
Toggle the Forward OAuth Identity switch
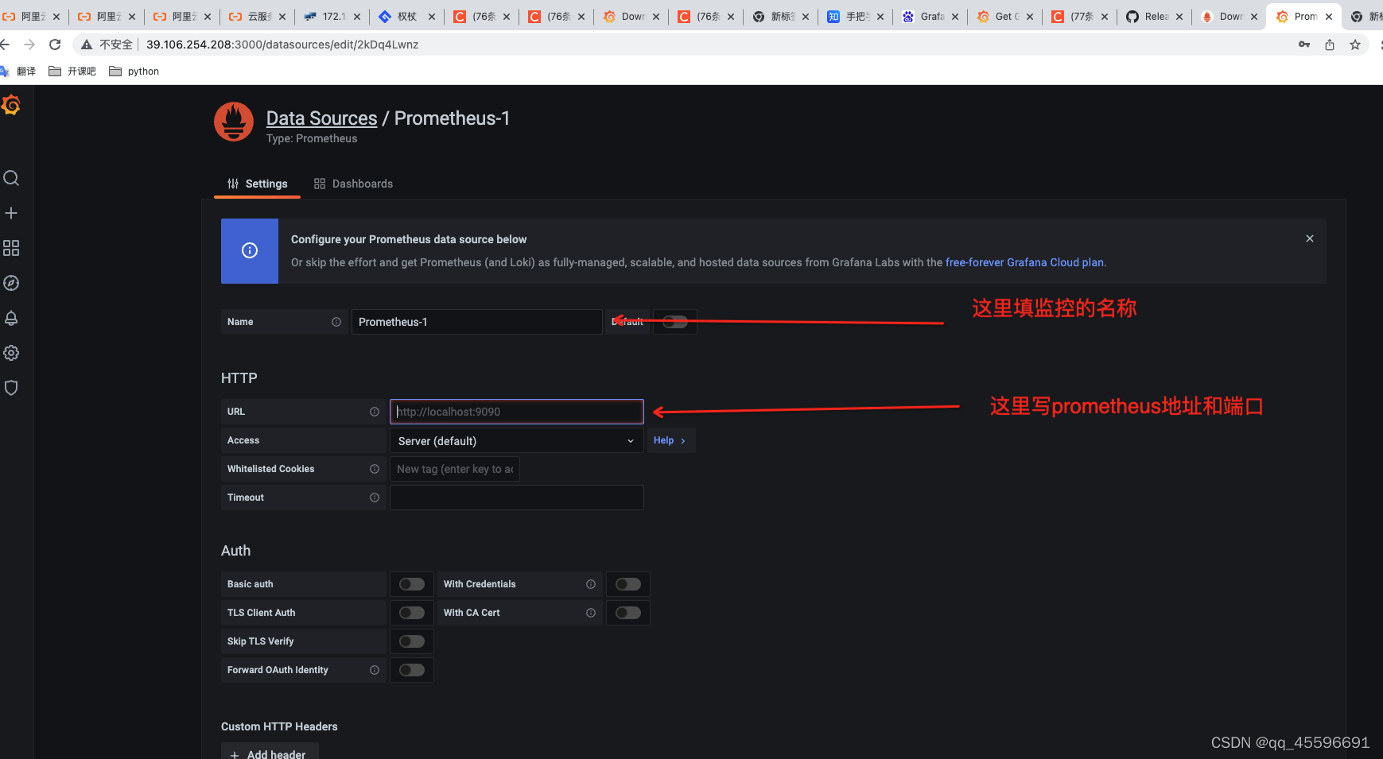tap(412, 670)
